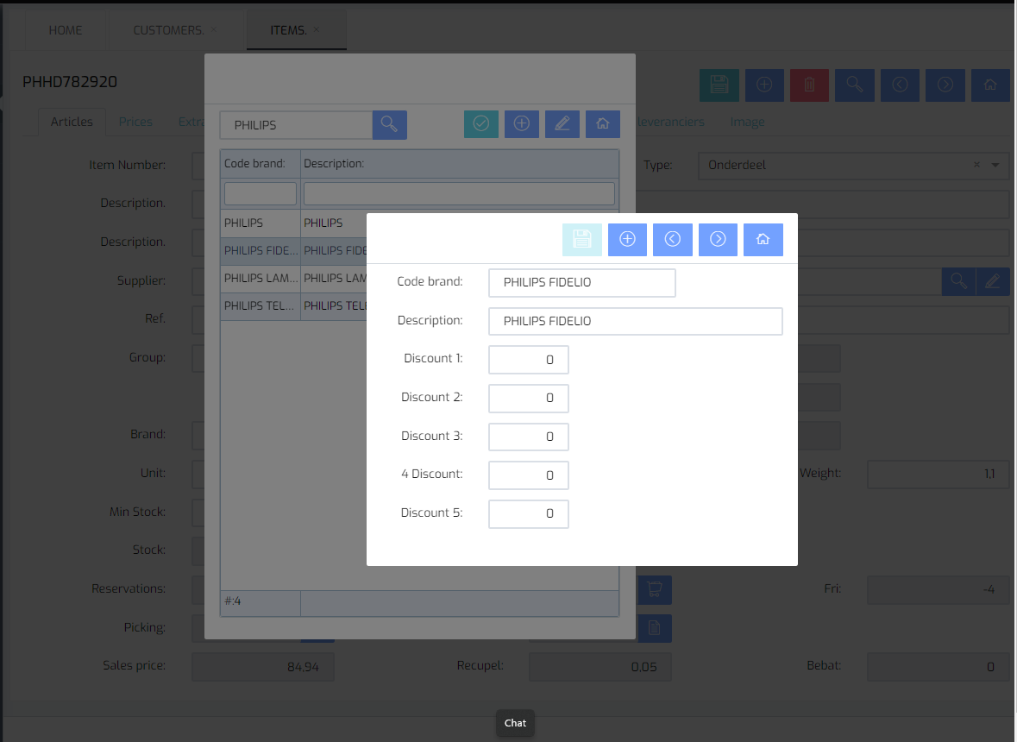1017x742 pixels.
Task: Click home icon in main items toolbar
Action: click(x=990, y=85)
